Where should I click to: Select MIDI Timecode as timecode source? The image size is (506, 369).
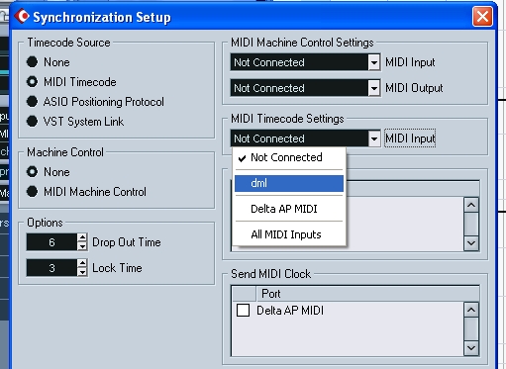click(32, 82)
